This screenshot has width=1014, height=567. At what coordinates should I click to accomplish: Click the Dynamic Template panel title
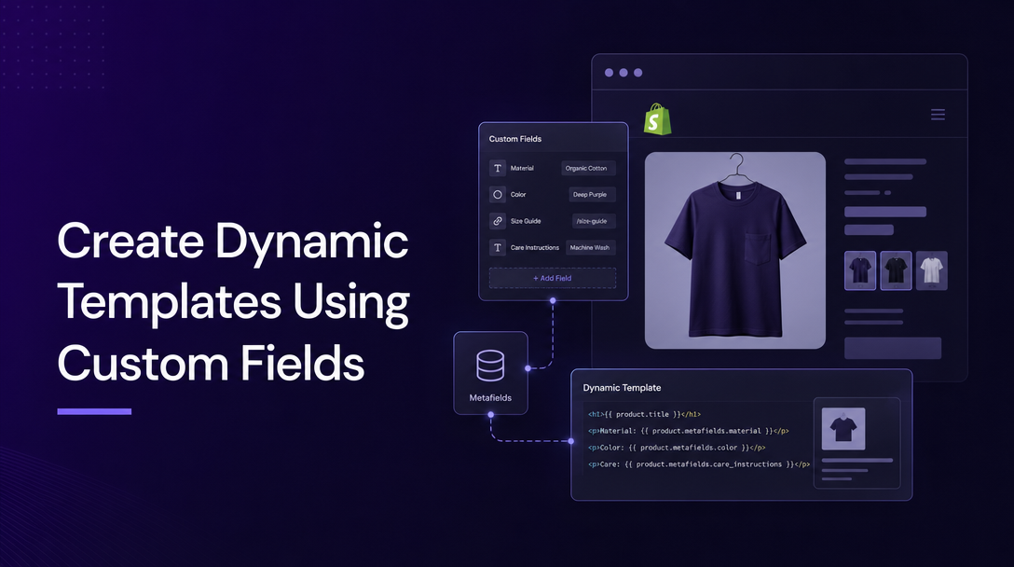point(622,388)
